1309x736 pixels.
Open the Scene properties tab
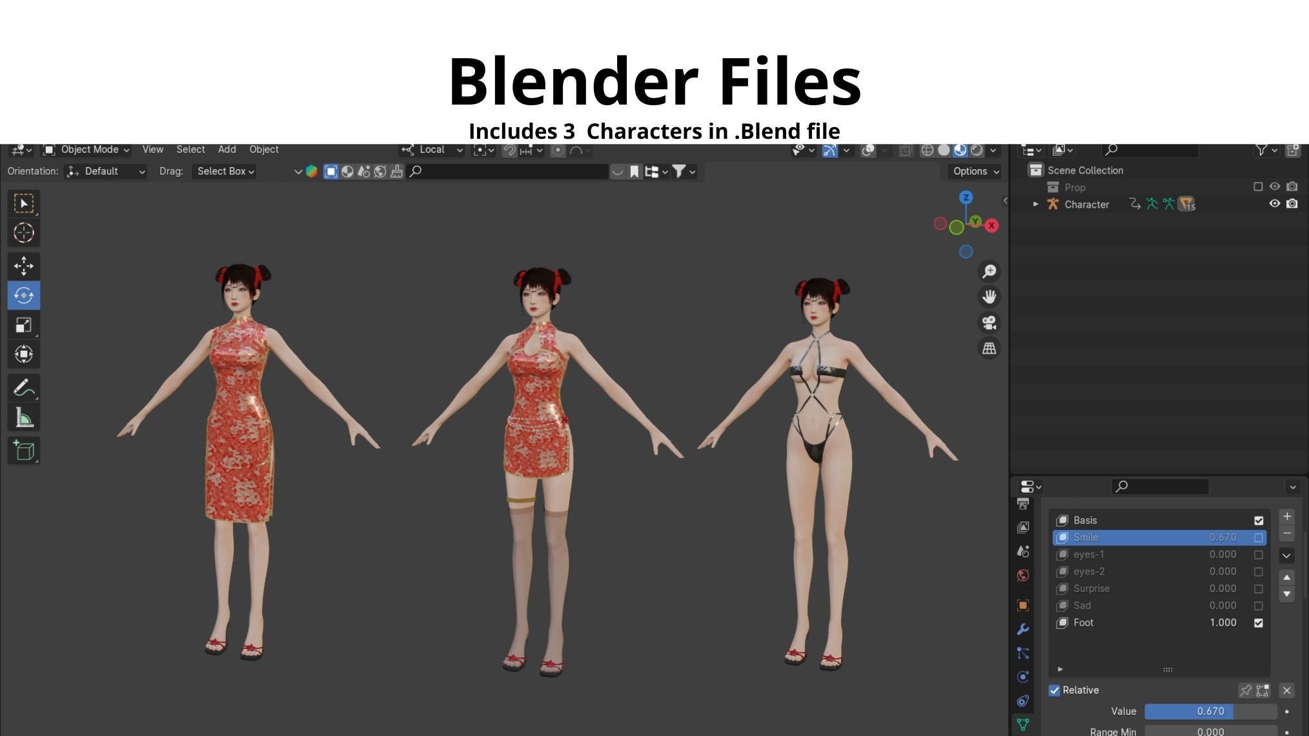[1023, 551]
